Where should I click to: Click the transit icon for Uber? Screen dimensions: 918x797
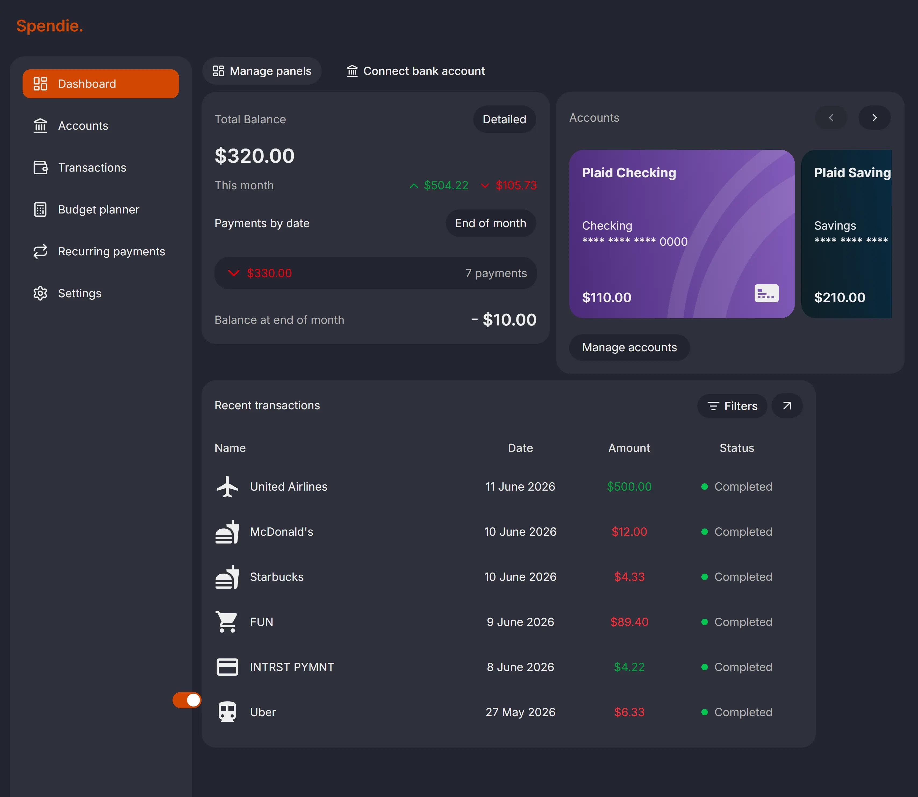coord(227,712)
